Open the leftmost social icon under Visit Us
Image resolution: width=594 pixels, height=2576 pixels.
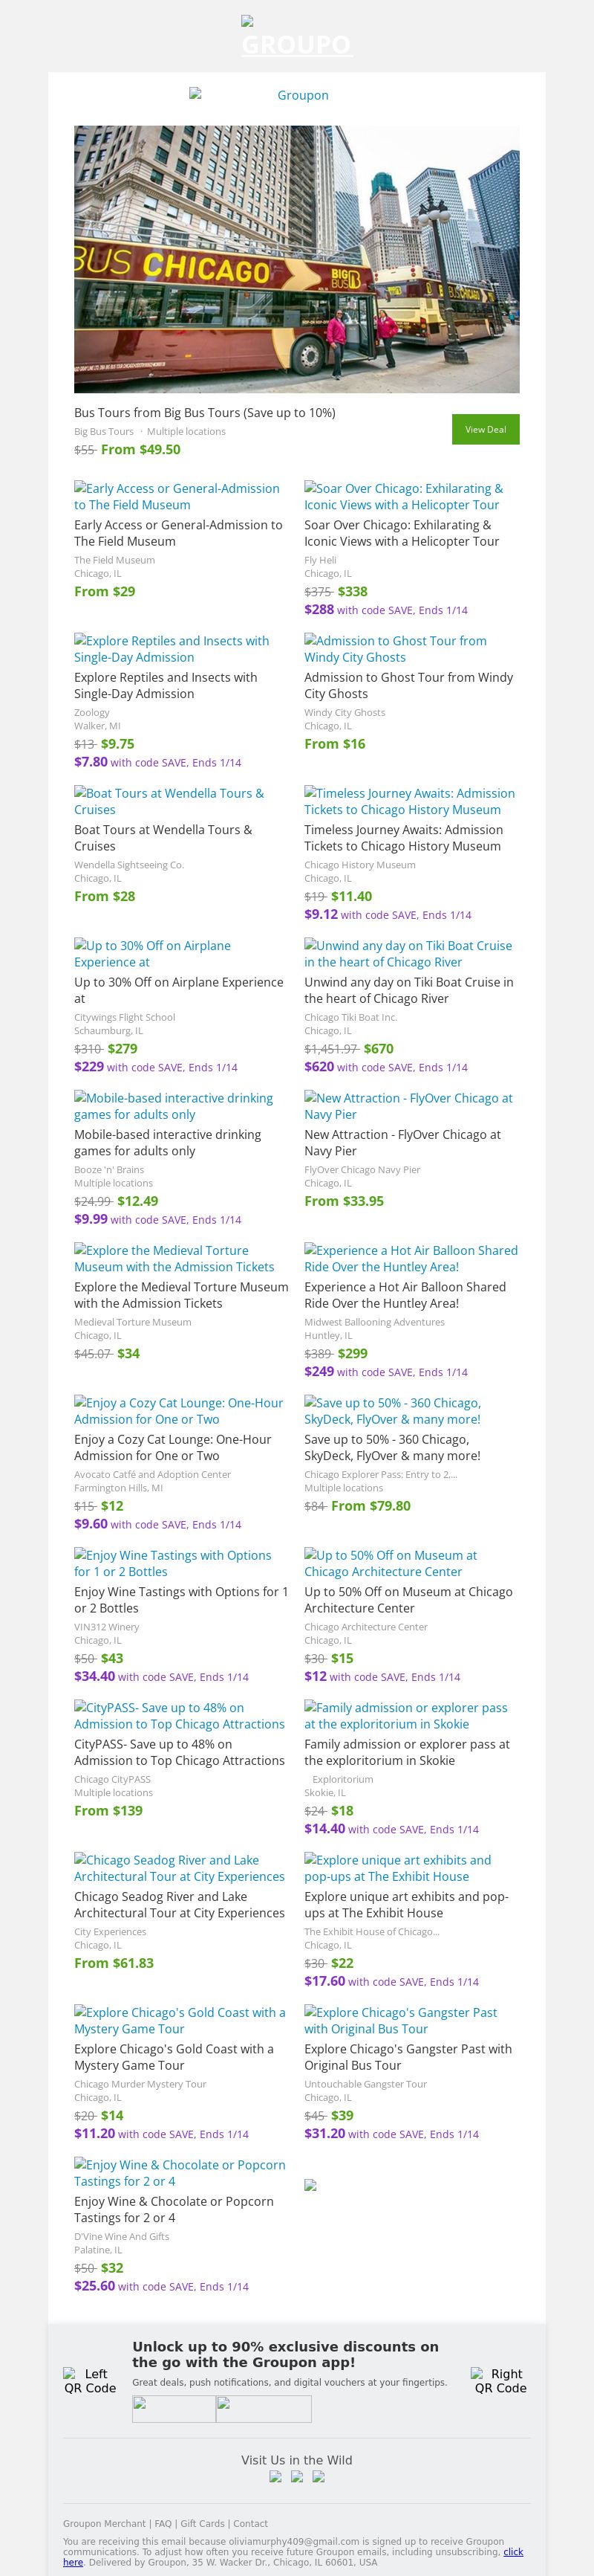click(x=275, y=2477)
